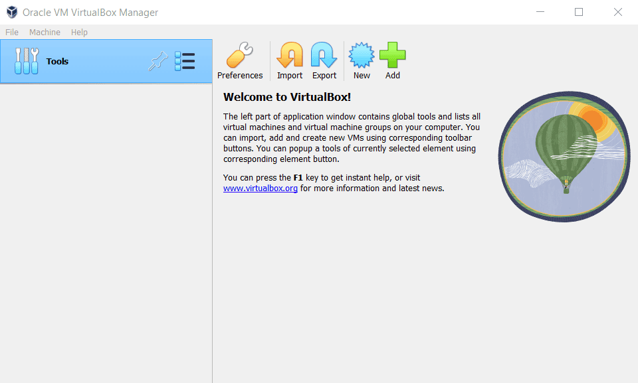This screenshot has height=383, width=638.
Task: Click the Tools screwdriver-and-wrench icon in the sidebar
Action: (27, 60)
